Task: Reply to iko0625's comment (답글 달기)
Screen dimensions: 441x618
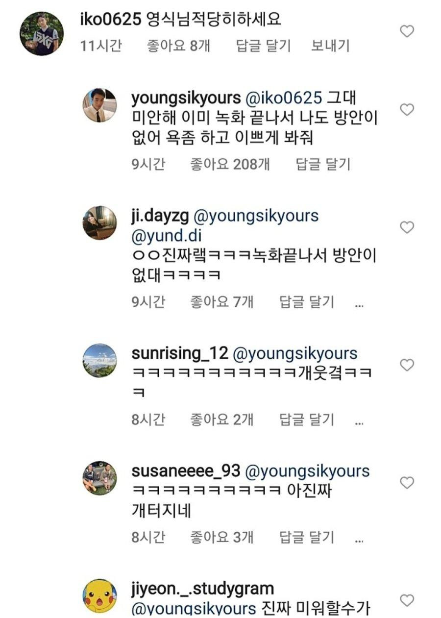Action: (264, 46)
